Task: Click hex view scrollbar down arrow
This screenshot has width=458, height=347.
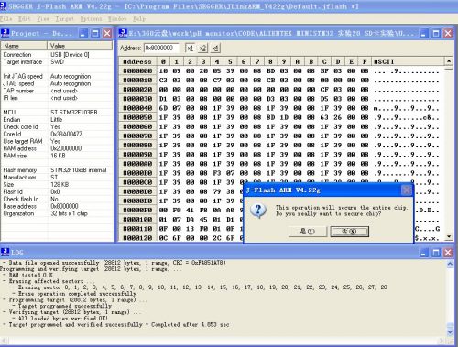Action: [449, 236]
